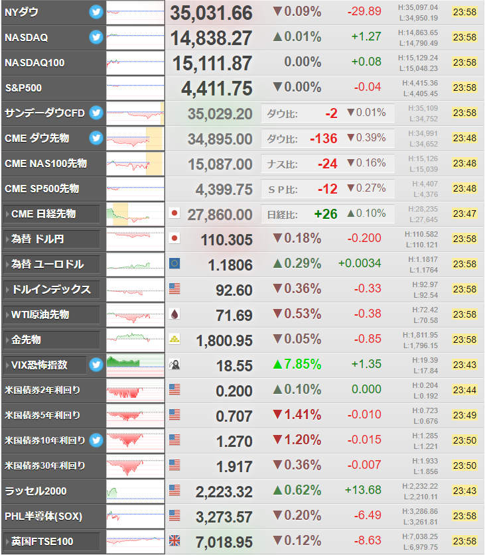Click the US flag beside 米国債券5年利回り
The height and width of the screenshot is (555, 485).
pos(174,414)
